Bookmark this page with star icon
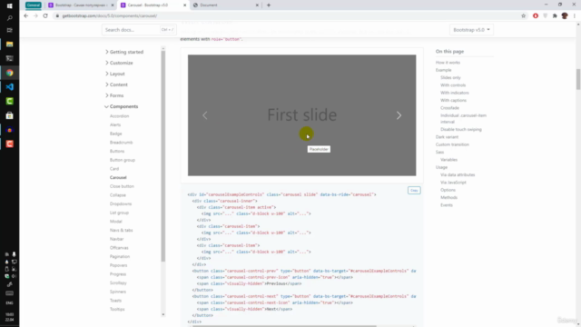Image resolution: width=581 pixels, height=327 pixels. pos(523,16)
